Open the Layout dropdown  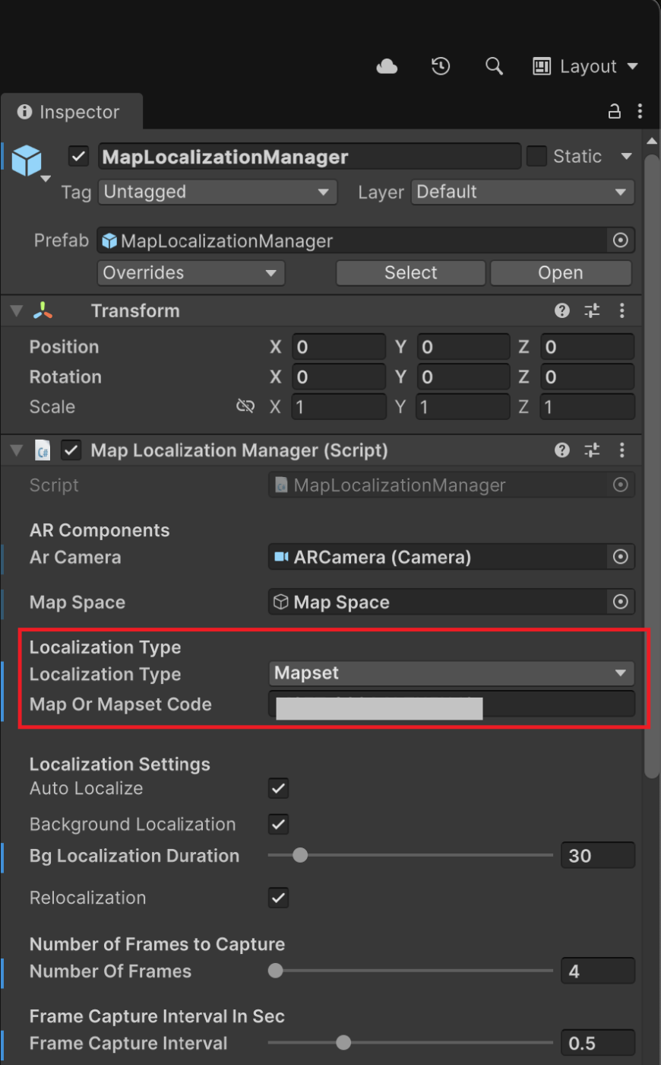point(585,67)
